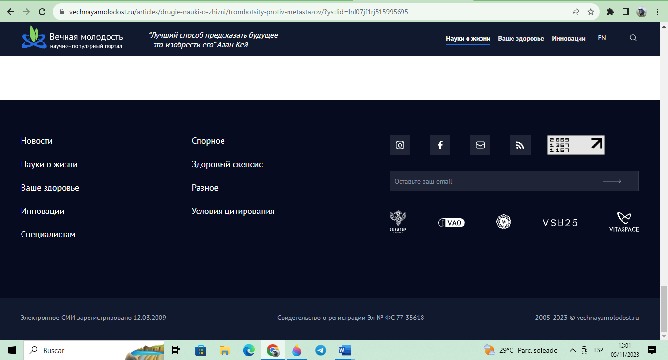This screenshot has height=360, width=668.
Task: Go to 'Здоровый скепсис' section
Action: click(227, 164)
